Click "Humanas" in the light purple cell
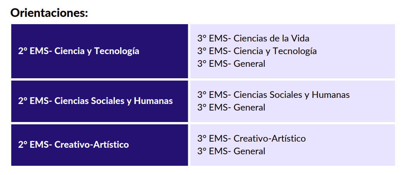Screen dimensions: 403x175 pyautogui.click(x=331, y=95)
